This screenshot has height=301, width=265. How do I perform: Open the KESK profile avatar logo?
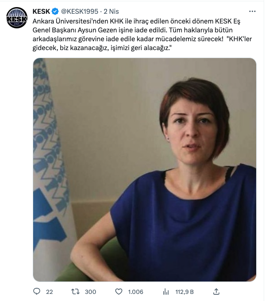coord(17,18)
